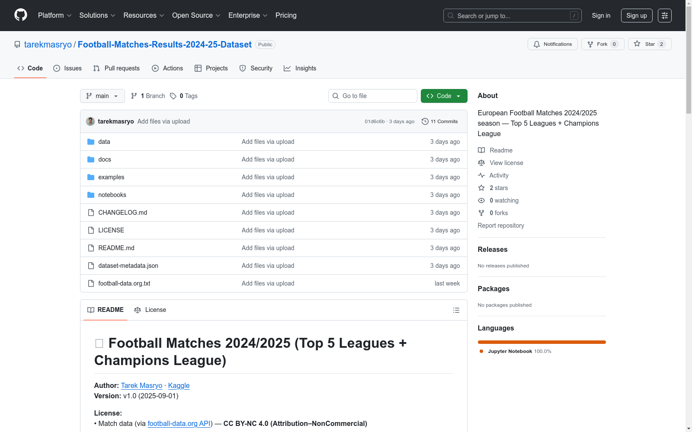Switch to the Pull requests tab
692x432 pixels.
(116, 68)
